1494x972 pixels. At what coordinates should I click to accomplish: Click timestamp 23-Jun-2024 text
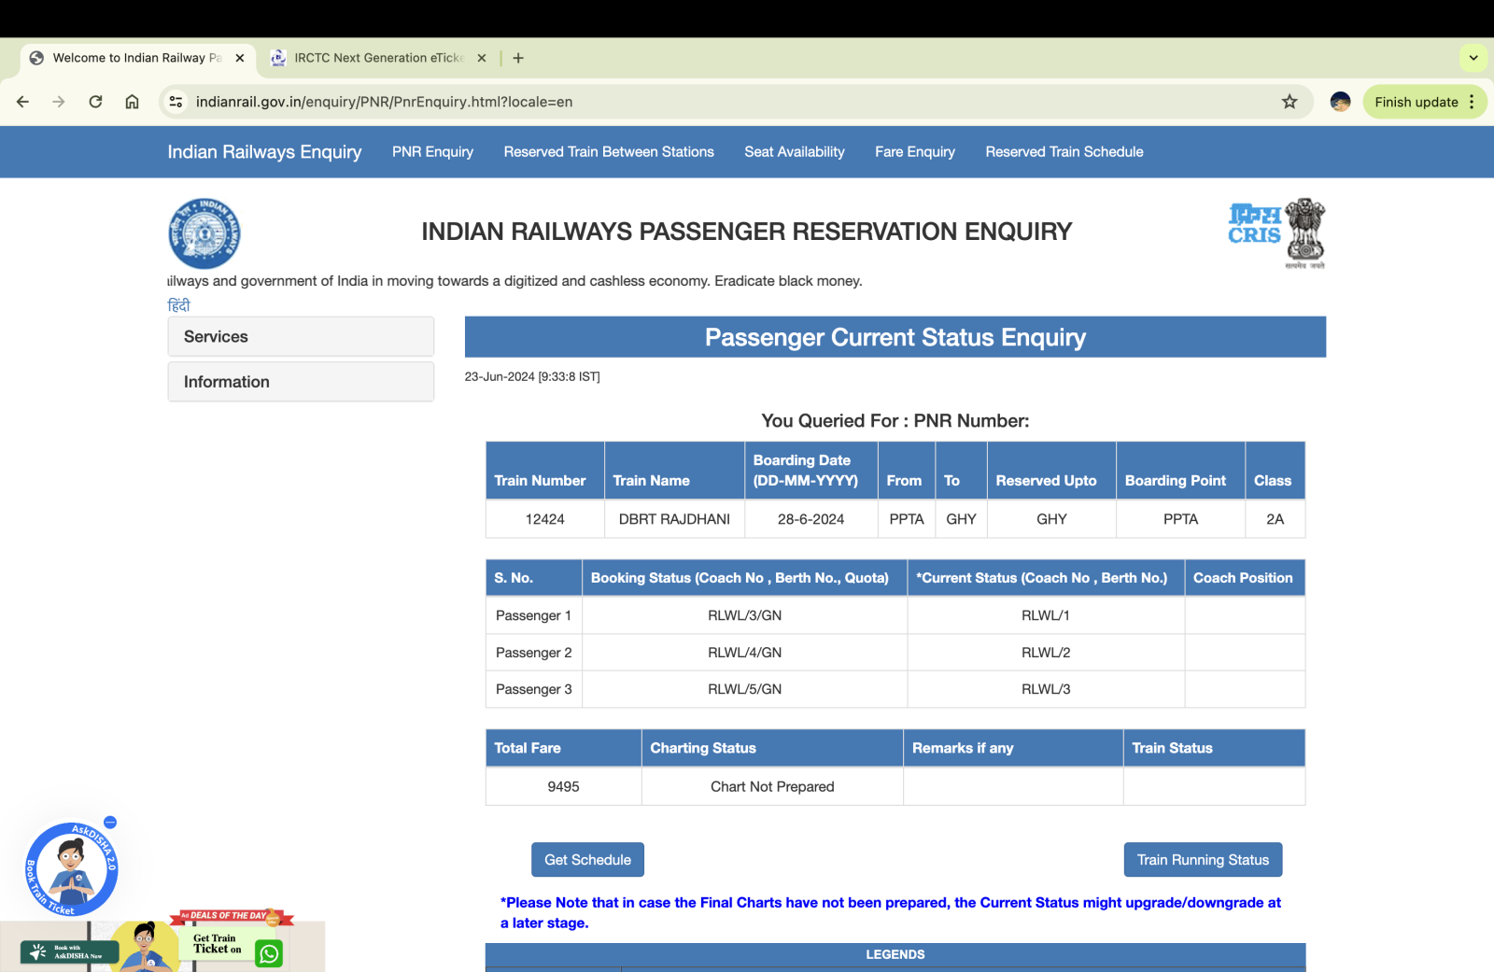[x=532, y=377]
